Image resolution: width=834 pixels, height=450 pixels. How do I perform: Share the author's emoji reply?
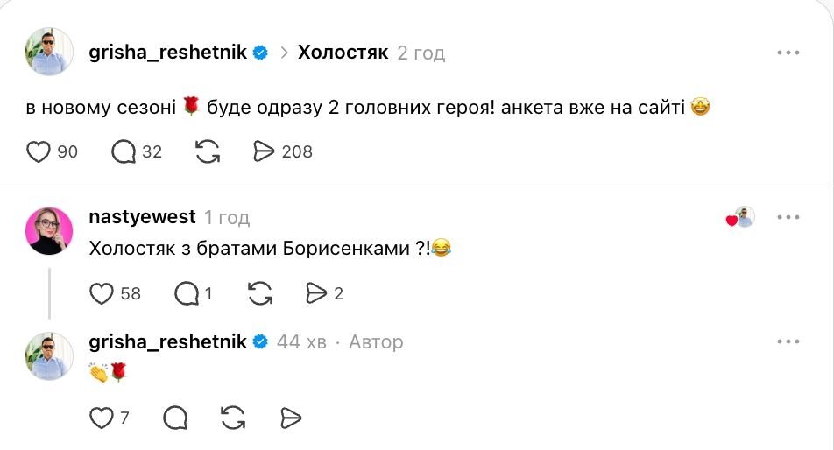pos(290,418)
